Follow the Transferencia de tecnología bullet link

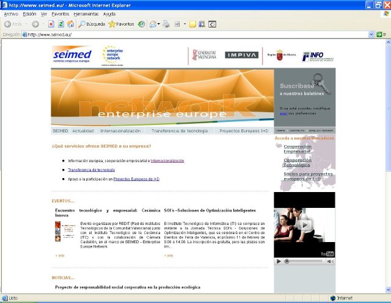pyautogui.click(x=91, y=169)
